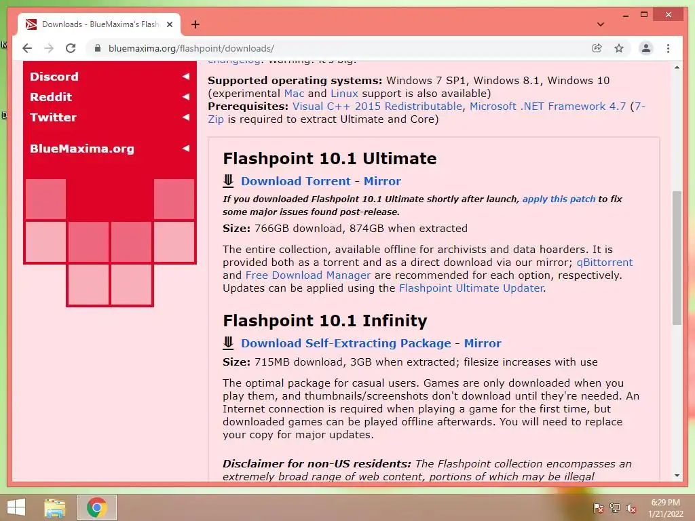Screen dimensions: 695x521
Task: Open the Discord sidebar item
Action: [x=54, y=77]
